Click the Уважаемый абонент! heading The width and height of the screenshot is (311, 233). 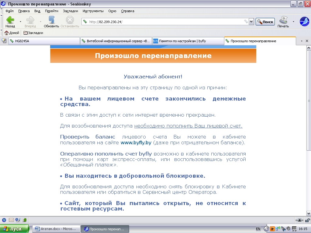click(153, 77)
